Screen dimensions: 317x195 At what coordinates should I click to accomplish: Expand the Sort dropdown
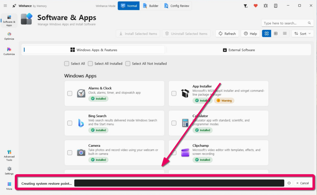click(x=302, y=33)
